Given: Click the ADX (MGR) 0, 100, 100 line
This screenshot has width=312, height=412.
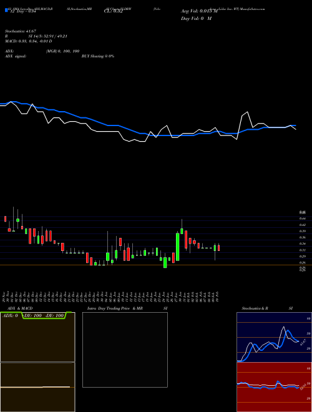Looking at the screenshot, I should (x=42, y=51).
